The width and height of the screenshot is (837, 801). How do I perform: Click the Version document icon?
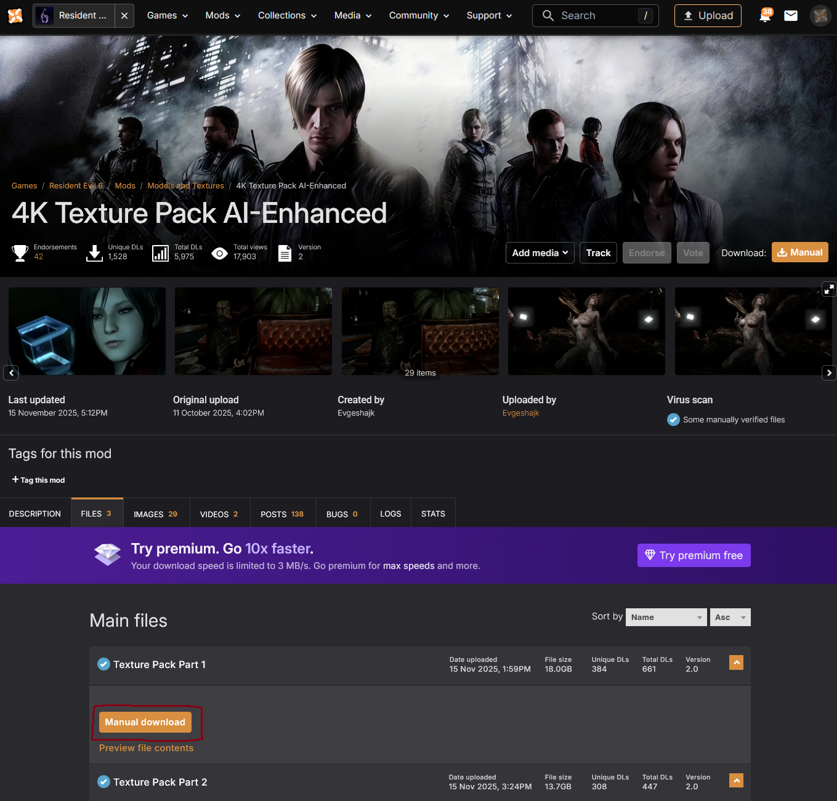(285, 253)
